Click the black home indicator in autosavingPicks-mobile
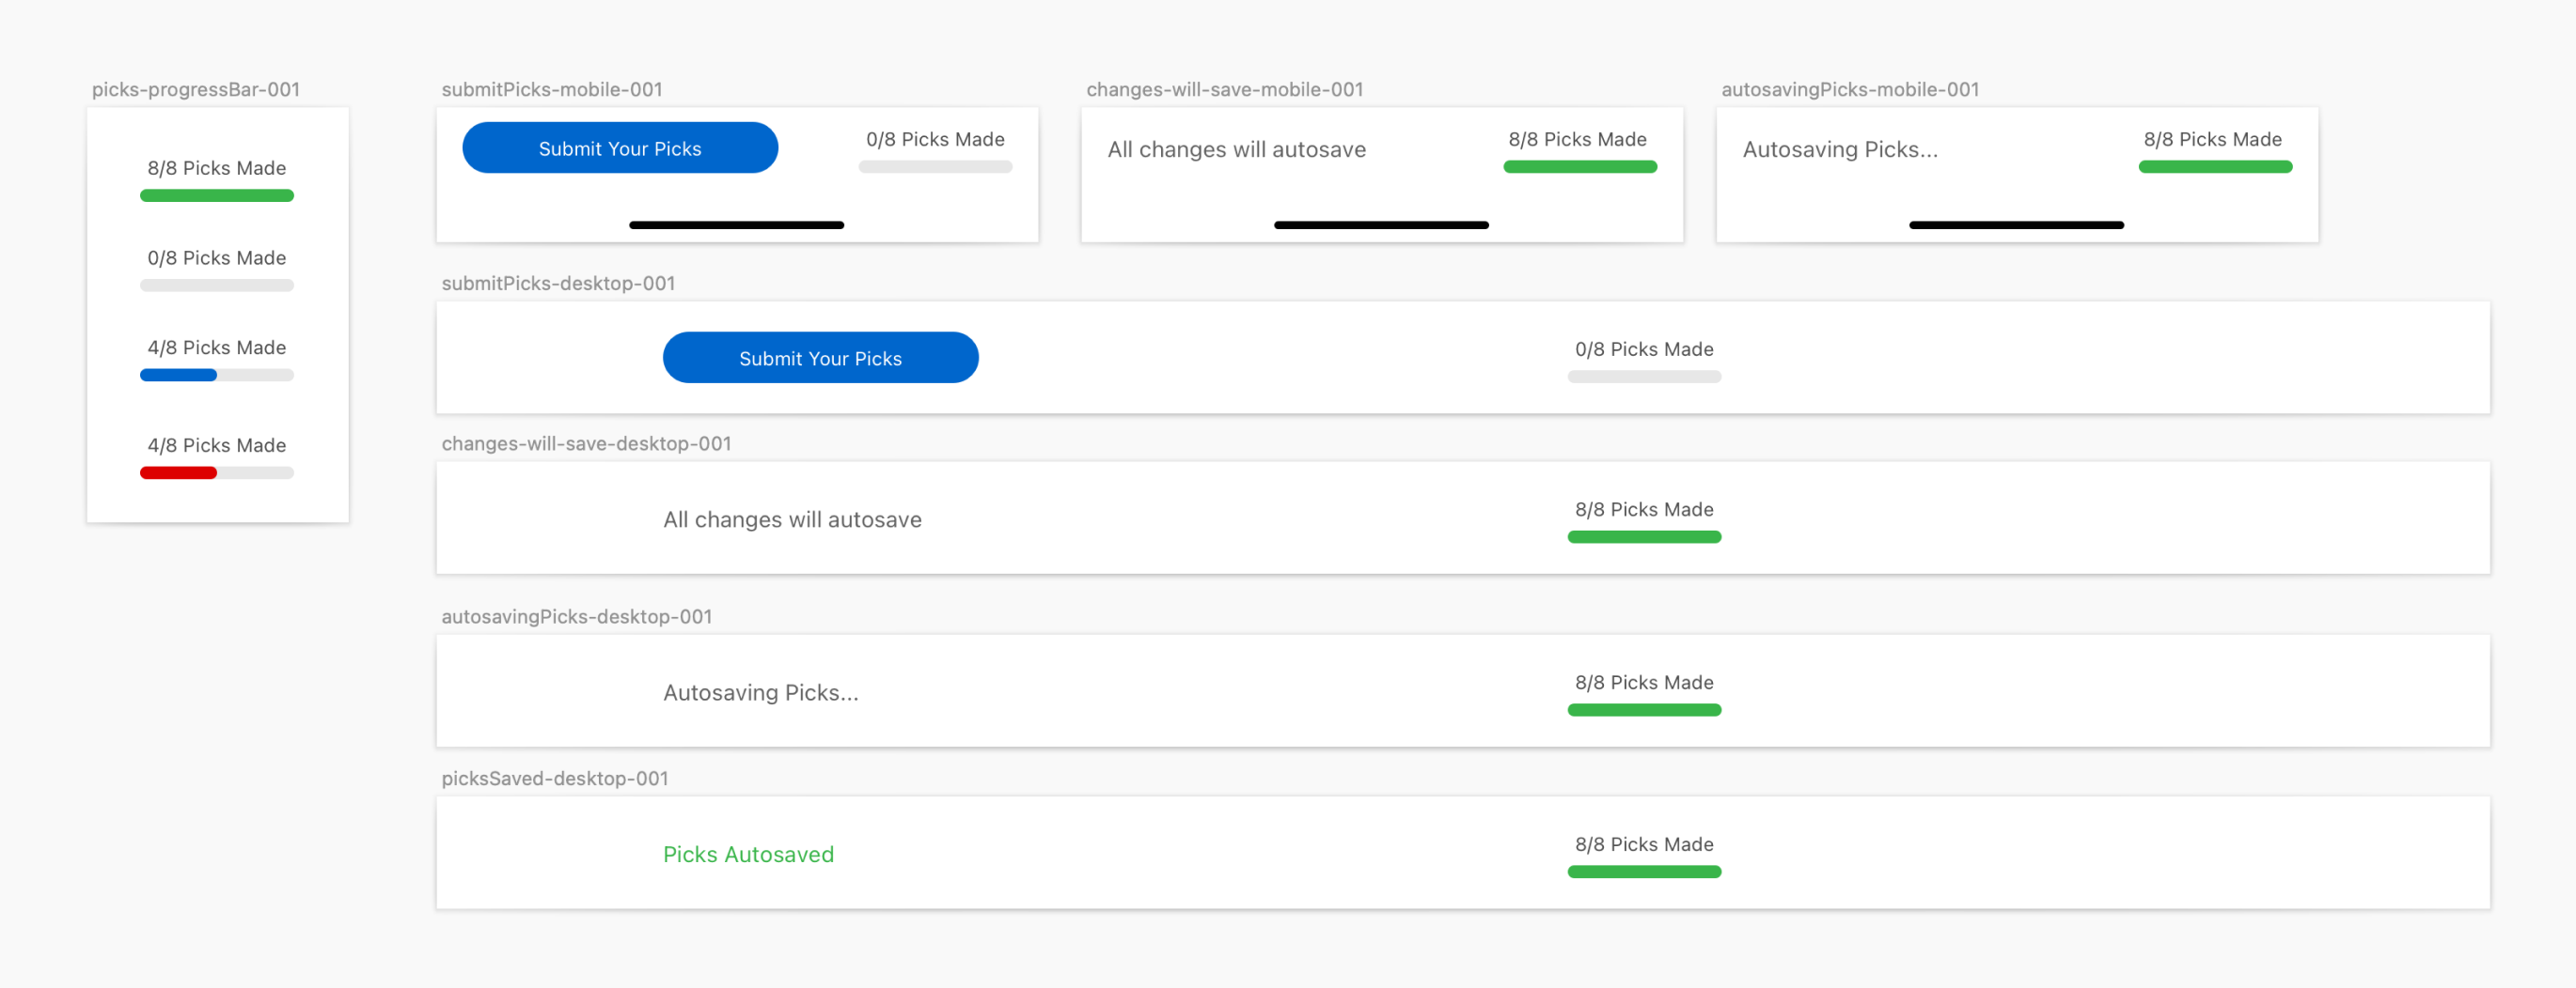The height and width of the screenshot is (988, 2576). [x=2015, y=224]
